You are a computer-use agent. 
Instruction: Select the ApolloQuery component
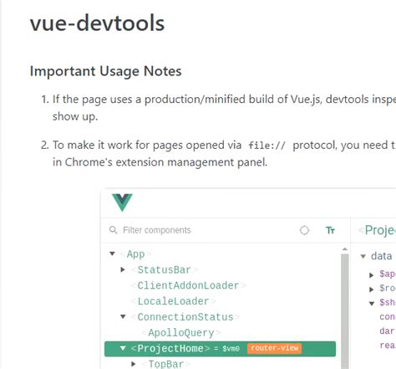click(181, 332)
